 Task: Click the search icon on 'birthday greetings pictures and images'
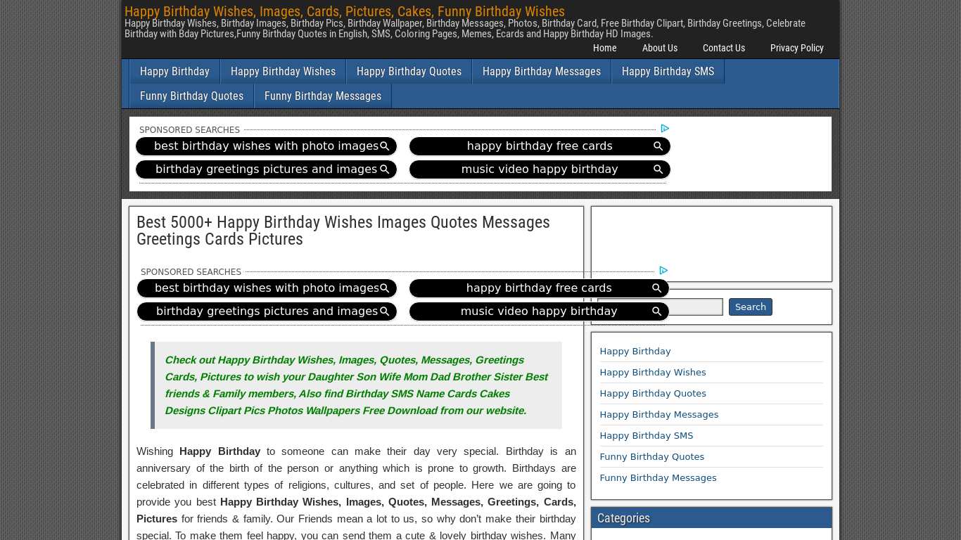tap(385, 169)
